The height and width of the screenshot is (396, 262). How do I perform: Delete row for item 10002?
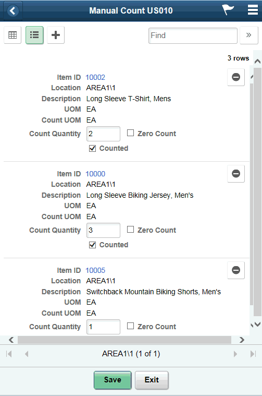pos(236,77)
